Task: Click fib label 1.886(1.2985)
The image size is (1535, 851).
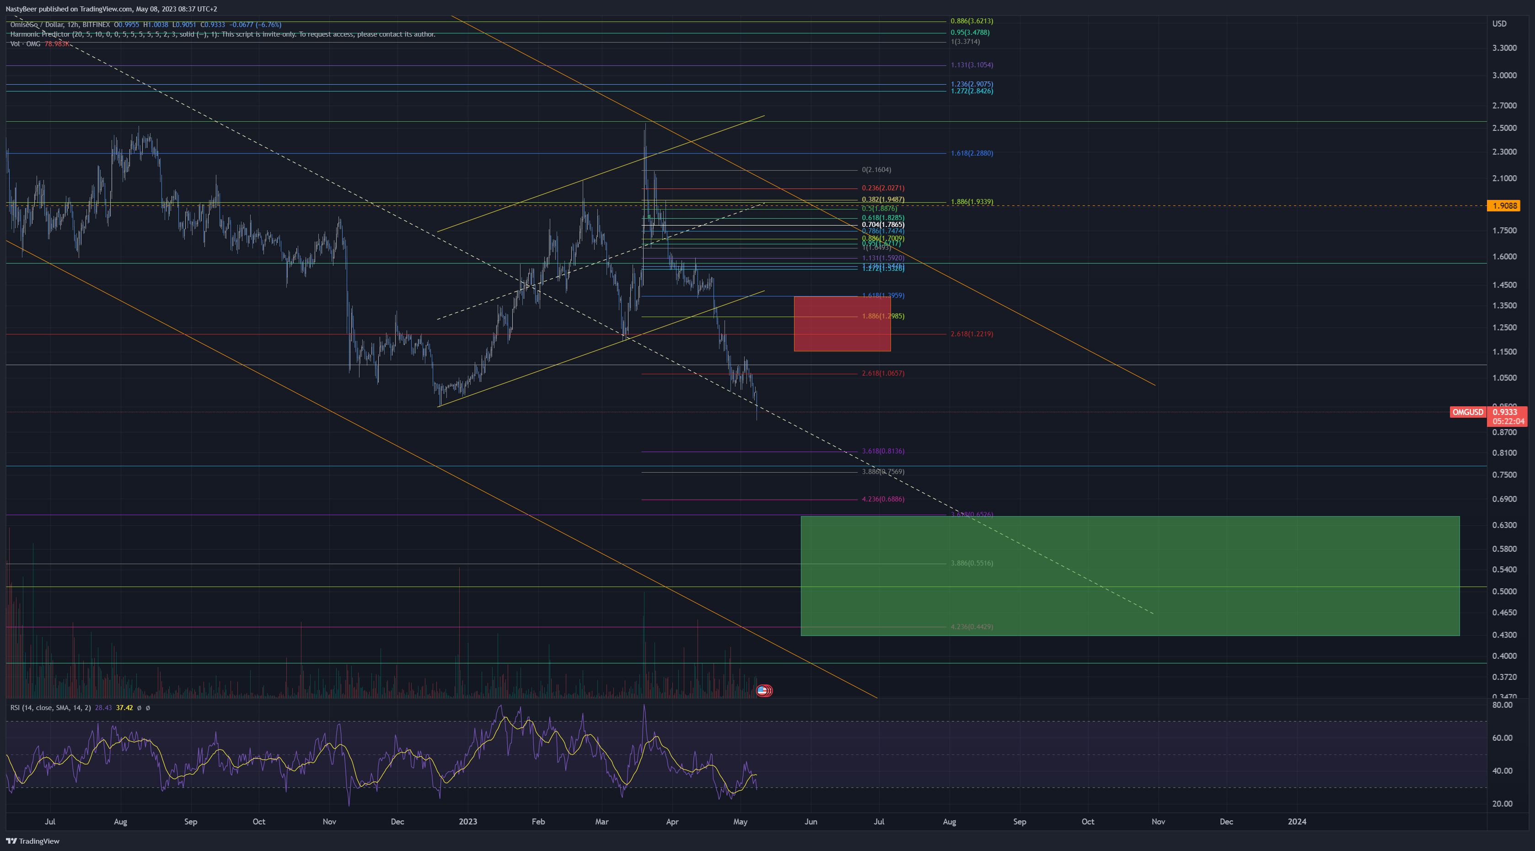Action: (x=883, y=316)
